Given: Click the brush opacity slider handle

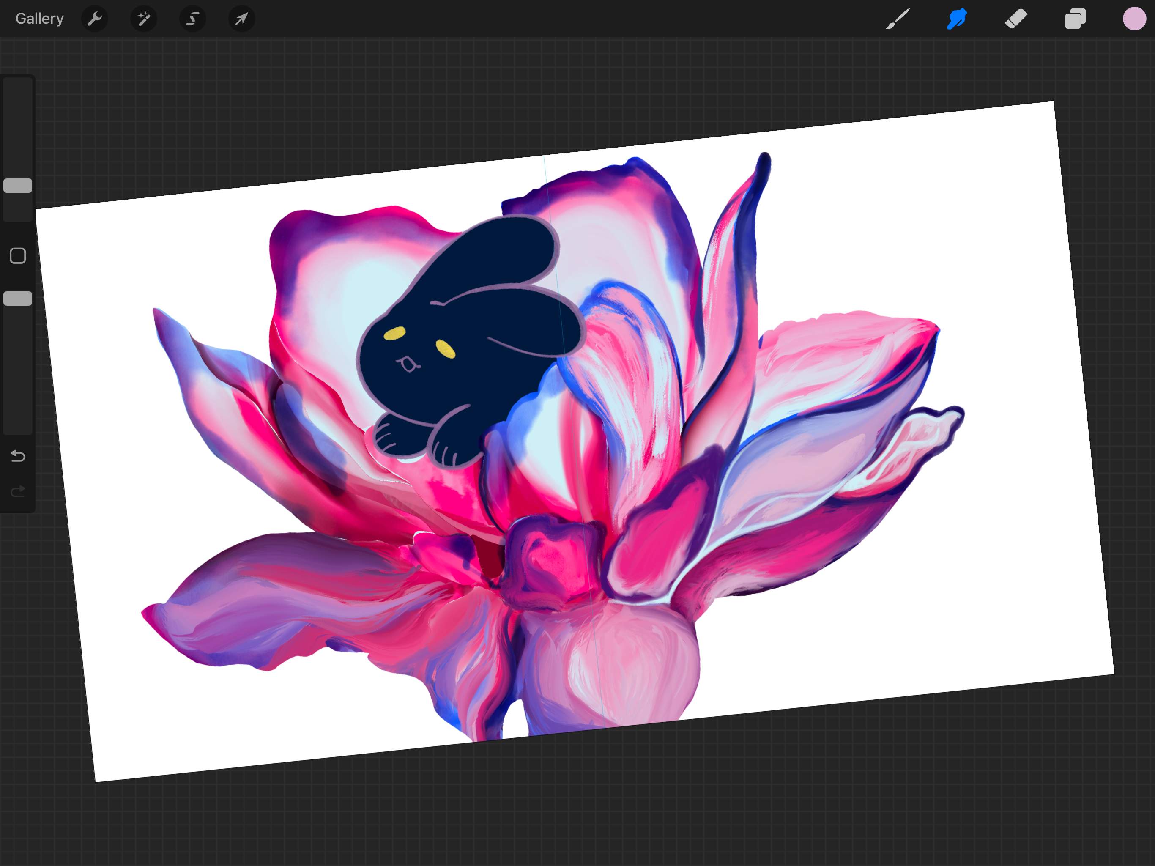Looking at the screenshot, I should (18, 298).
